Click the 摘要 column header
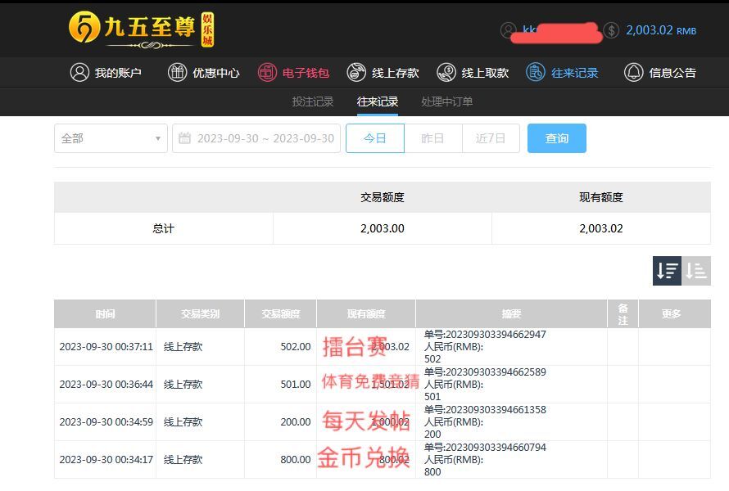This screenshot has width=729, height=491. pos(511,314)
